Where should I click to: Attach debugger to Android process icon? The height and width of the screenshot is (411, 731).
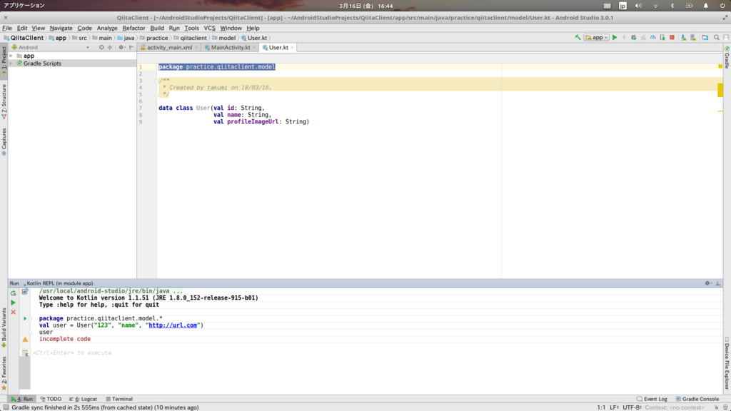tap(662, 37)
